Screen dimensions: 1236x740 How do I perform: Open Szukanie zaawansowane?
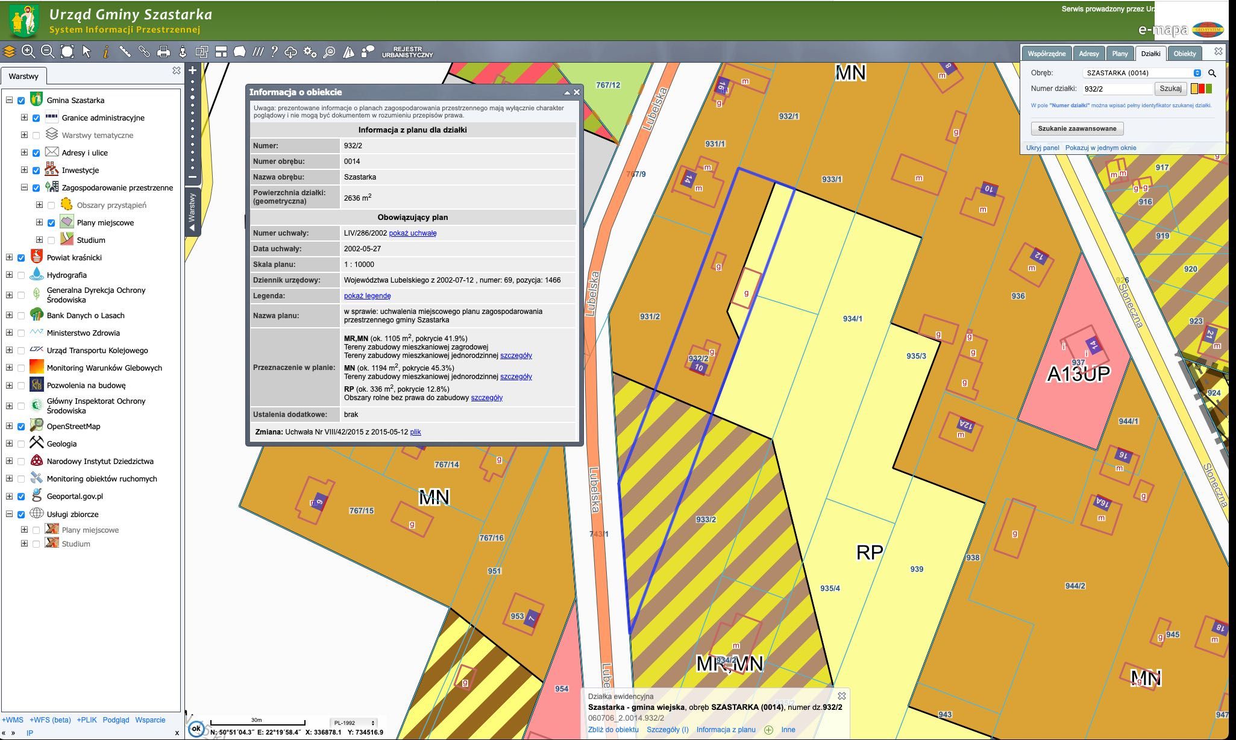coord(1078,128)
